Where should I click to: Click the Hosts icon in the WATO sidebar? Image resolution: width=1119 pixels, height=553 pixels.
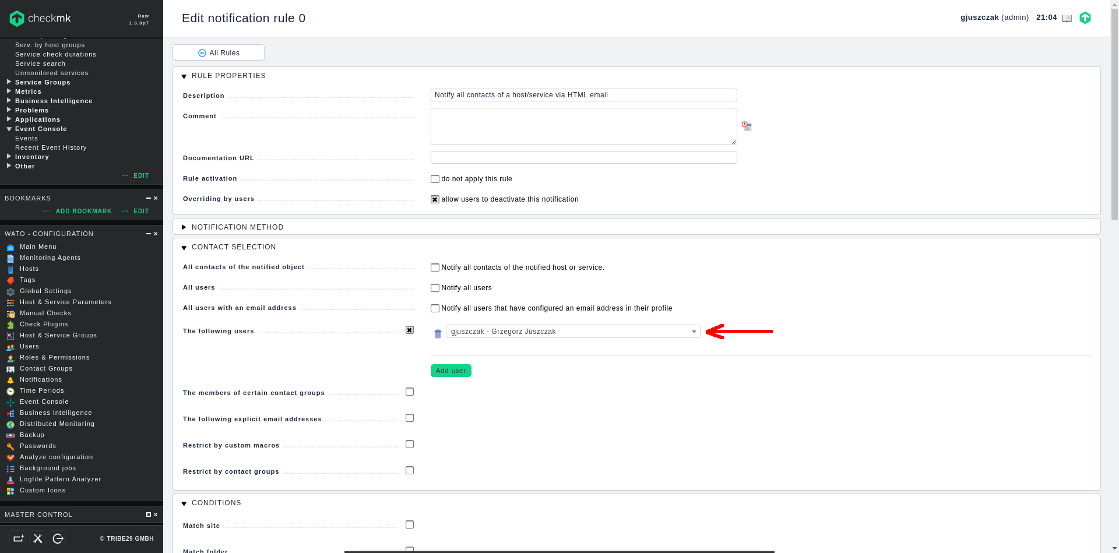pos(10,269)
